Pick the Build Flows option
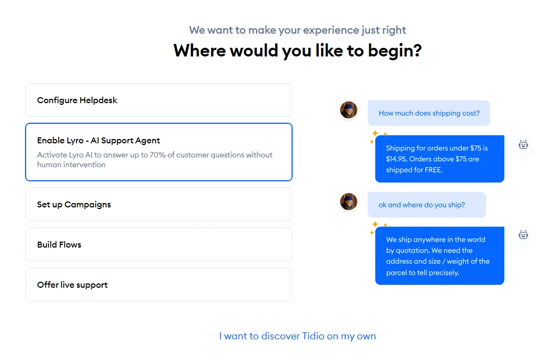The width and height of the screenshot is (545, 354). tap(159, 244)
